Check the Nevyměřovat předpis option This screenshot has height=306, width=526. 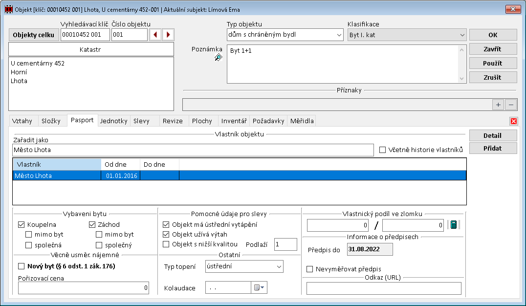(x=309, y=269)
